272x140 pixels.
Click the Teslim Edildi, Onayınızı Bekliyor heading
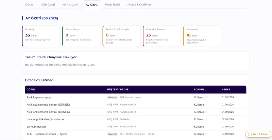tap(51, 57)
